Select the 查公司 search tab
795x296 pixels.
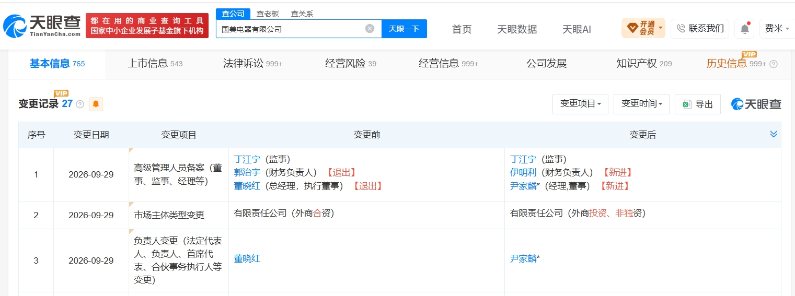[233, 14]
